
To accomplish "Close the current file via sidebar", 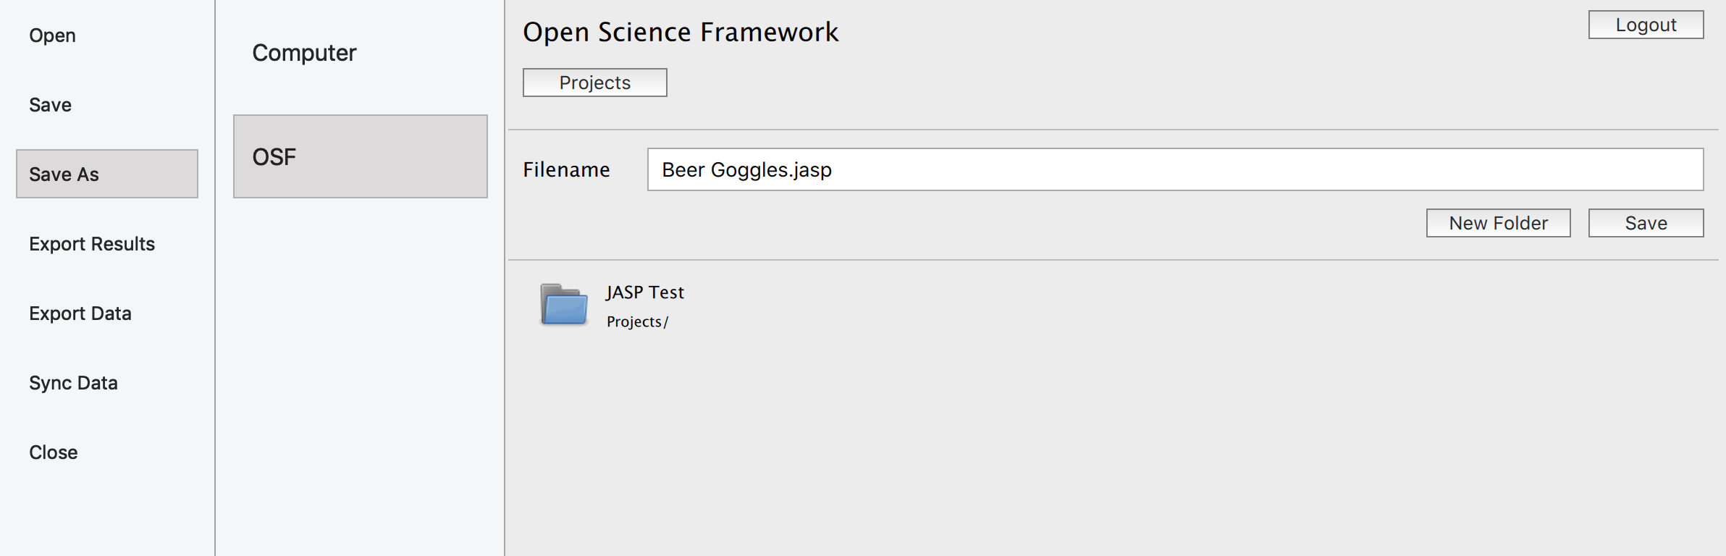I will coord(54,452).
